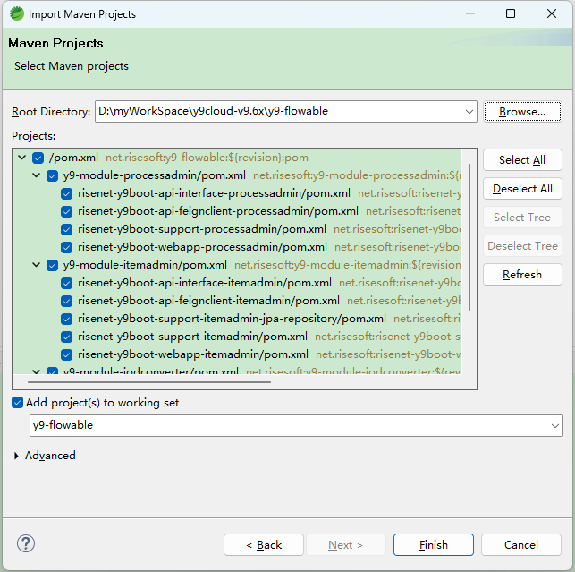Image resolution: width=575 pixels, height=572 pixels.
Task: Toggle risenet-y9boot-support-itemadmin/pom.xml checkbox
Action: (x=67, y=337)
